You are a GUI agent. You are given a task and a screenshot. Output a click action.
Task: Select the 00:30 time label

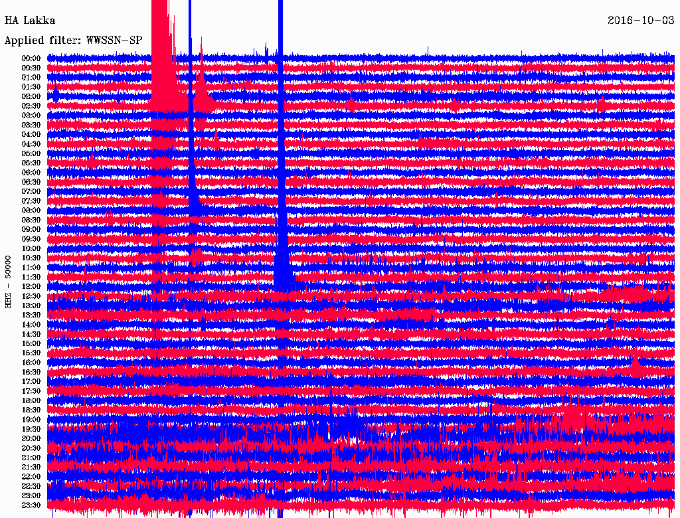click(31, 68)
